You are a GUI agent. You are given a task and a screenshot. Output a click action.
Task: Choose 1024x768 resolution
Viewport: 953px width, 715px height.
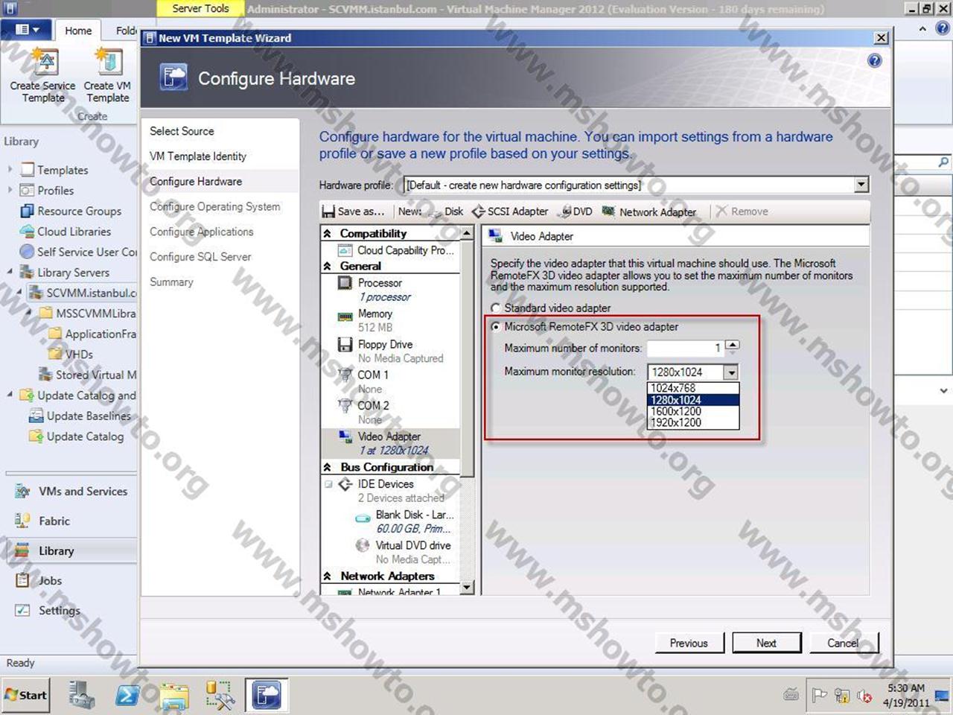tap(693, 388)
